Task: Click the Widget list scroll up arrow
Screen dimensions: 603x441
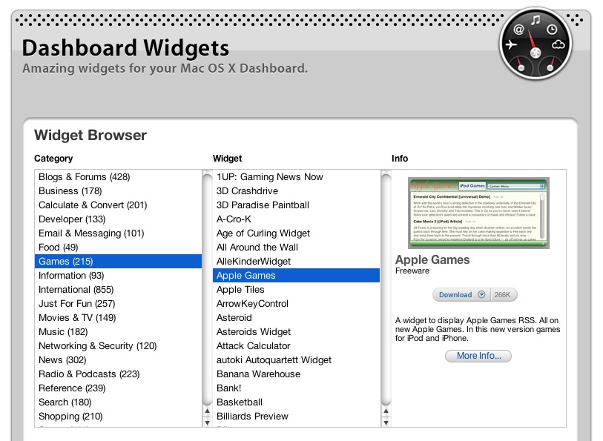Action: pyautogui.click(x=386, y=411)
